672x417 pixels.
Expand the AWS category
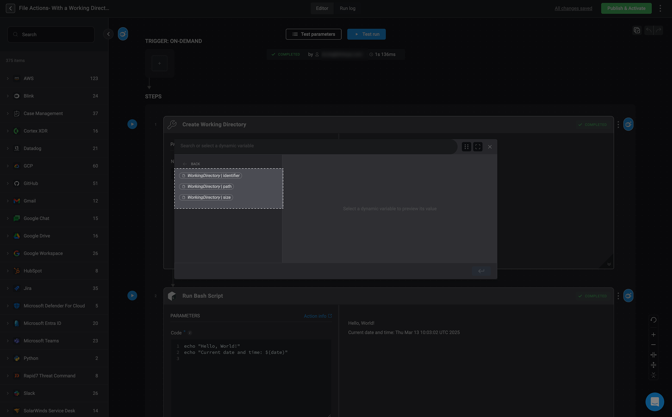[7, 79]
